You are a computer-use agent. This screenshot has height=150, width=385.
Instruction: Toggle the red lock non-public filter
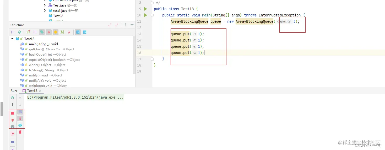click(49, 32)
